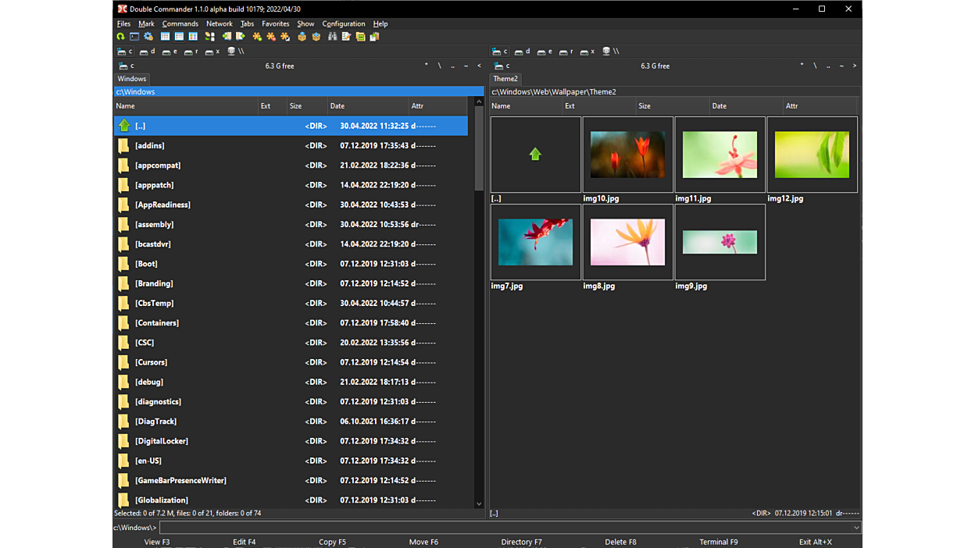Open the Options gear toolbar icon
The image size is (975, 548).
pos(148,37)
